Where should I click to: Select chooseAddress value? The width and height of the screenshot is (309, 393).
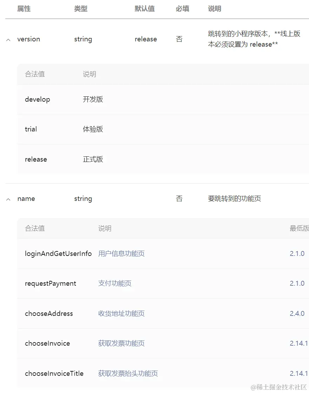[49, 313]
